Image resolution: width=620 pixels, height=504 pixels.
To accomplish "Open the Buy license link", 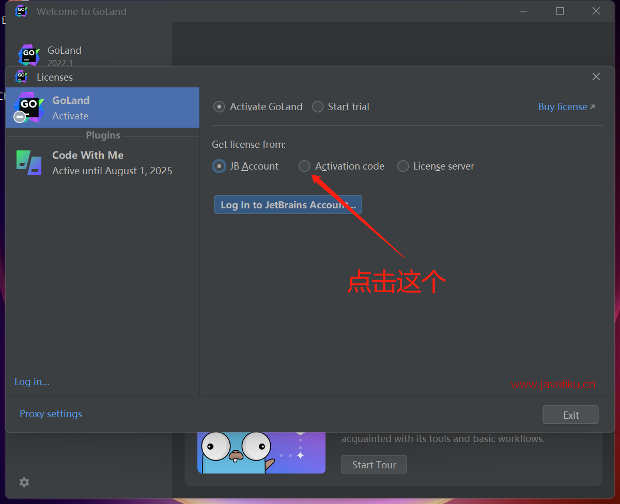I will click(566, 106).
